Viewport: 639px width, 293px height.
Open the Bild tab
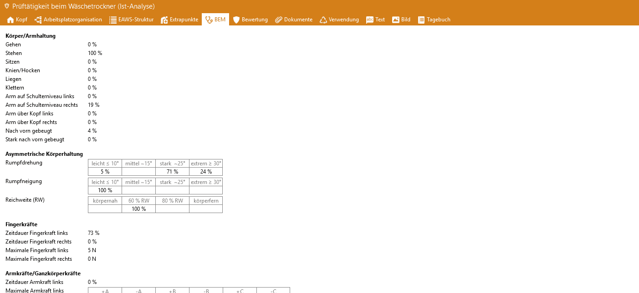click(401, 20)
